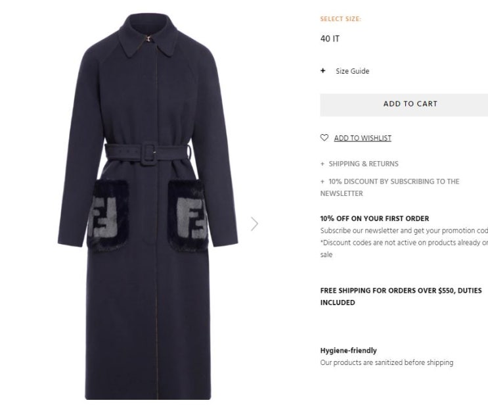Viewport: 488px width, 413px height.
Task: Expand the Size Guide section
Action: [x=352, y=71]
